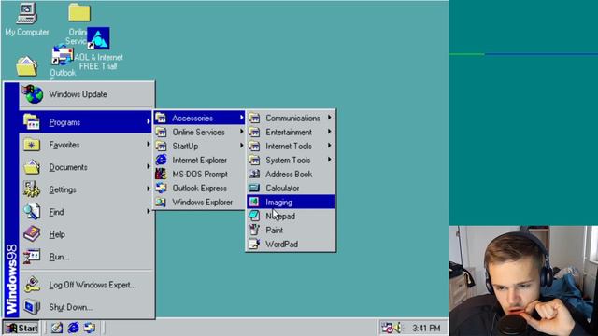The height and width of the screenshot is (336, 598).
Task: Launch Internet Explorer from quick launch bar
Action: (x=73, y=328)
